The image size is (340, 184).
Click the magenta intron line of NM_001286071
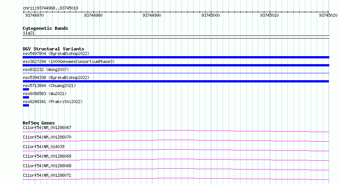(x=176, y=178)
